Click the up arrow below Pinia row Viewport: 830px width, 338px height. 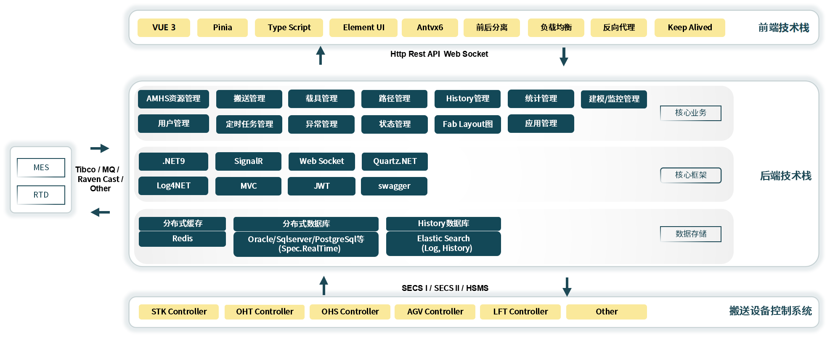coord(321,55)
